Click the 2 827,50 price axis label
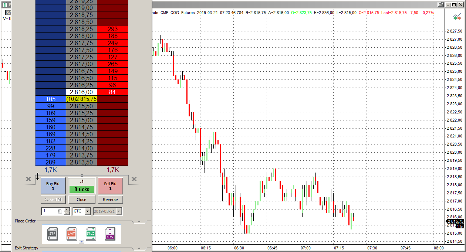The width and height of the screenshot is (466, 252). [x=455, y=31]
